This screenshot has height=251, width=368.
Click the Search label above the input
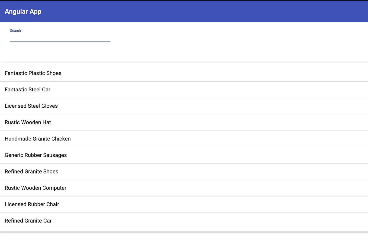pyautogui.click(x=15, y=30)
